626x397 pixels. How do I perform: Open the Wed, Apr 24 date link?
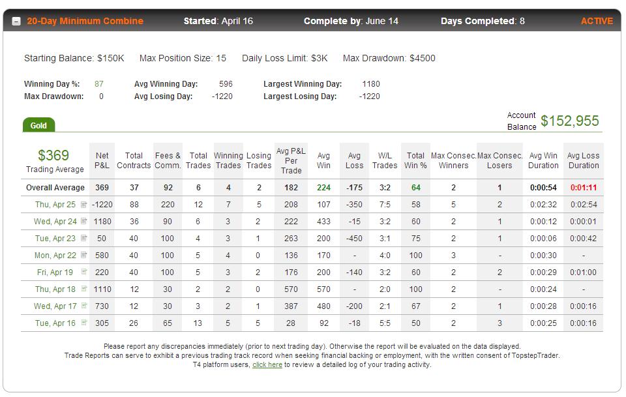tap(55, 222)
